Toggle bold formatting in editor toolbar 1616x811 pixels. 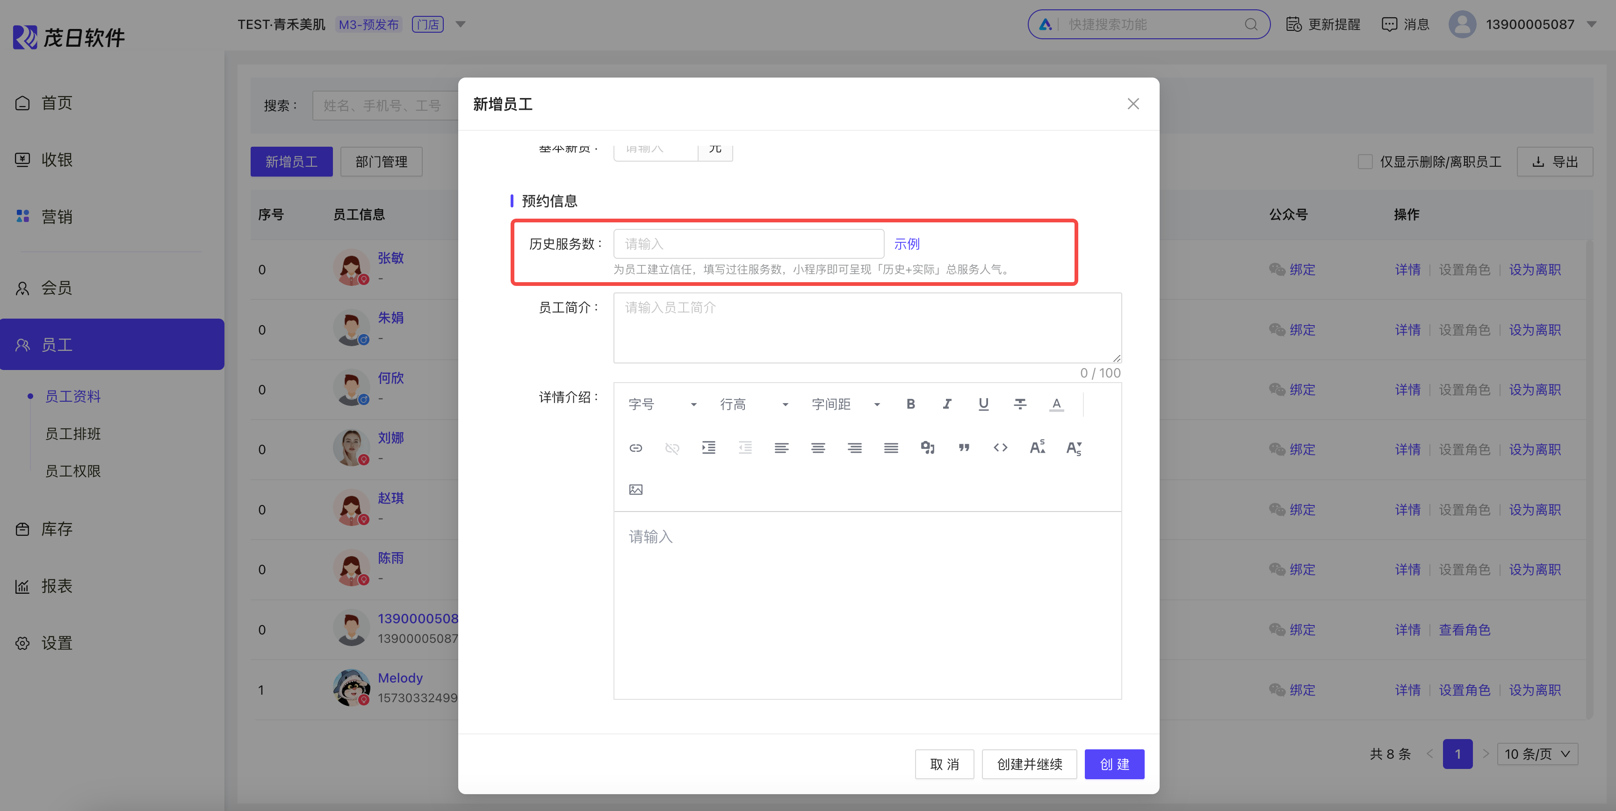pos(910,404)
